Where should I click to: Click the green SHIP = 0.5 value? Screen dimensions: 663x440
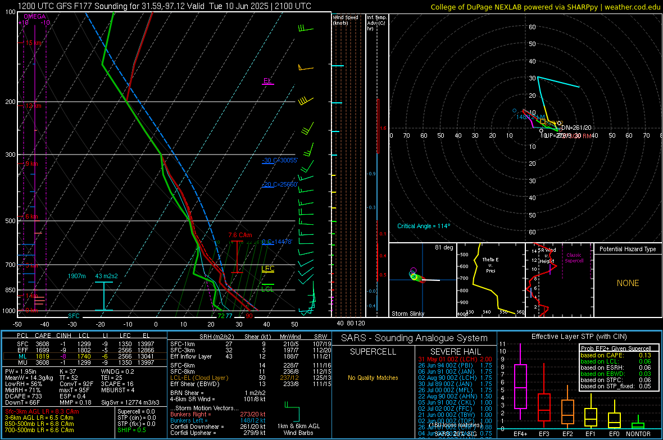click(131, 430)
